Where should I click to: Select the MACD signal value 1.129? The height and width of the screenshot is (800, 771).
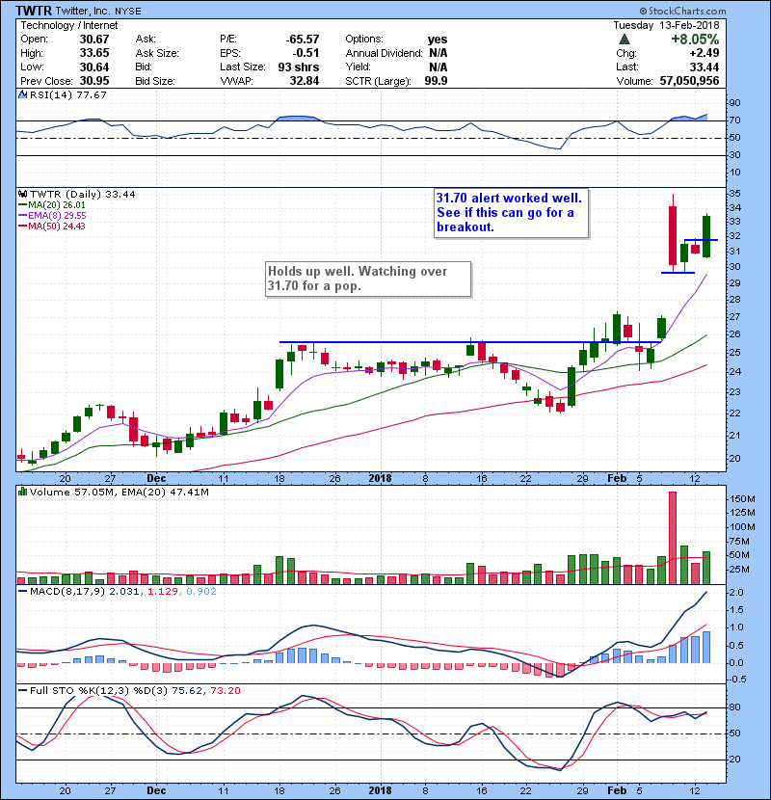[163, 592]
